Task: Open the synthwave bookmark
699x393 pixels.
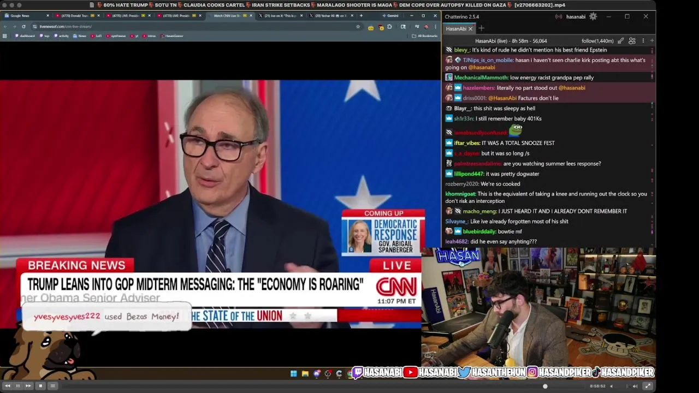Action: coord(116,36)
